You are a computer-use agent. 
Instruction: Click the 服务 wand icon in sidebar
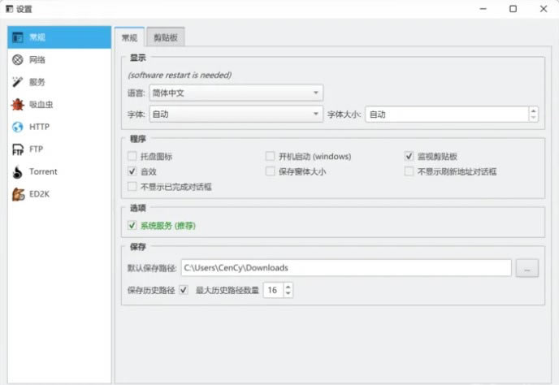[17, 82]
